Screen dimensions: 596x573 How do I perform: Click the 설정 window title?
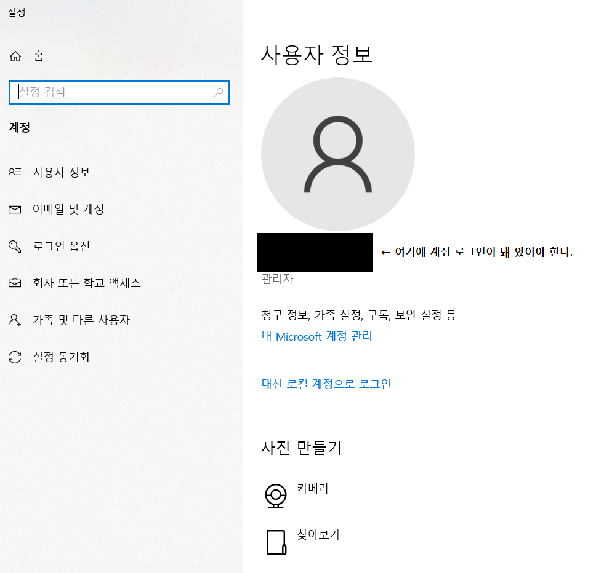tap(17, 12)
